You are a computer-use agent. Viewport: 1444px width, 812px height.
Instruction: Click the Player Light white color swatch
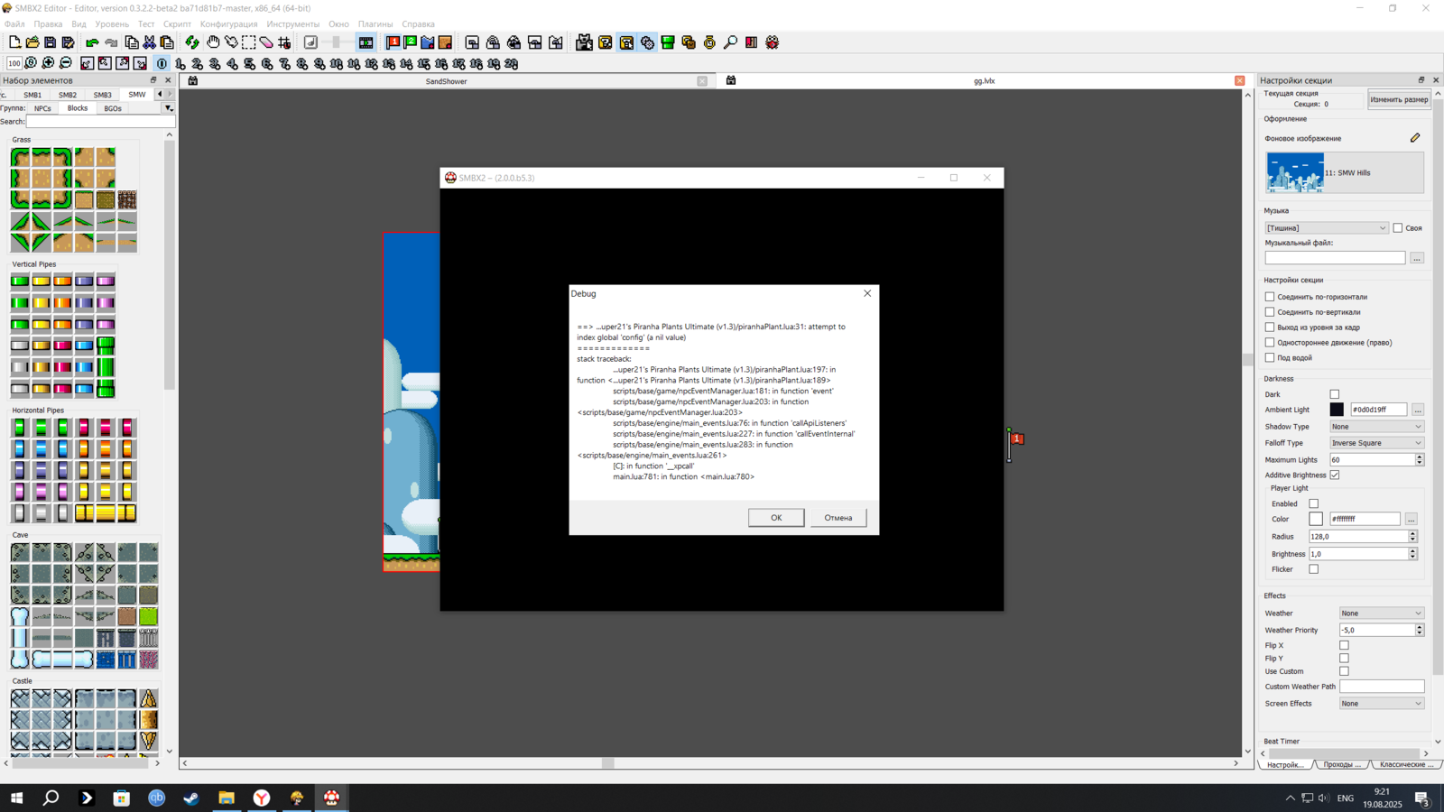coord(1316,519)
